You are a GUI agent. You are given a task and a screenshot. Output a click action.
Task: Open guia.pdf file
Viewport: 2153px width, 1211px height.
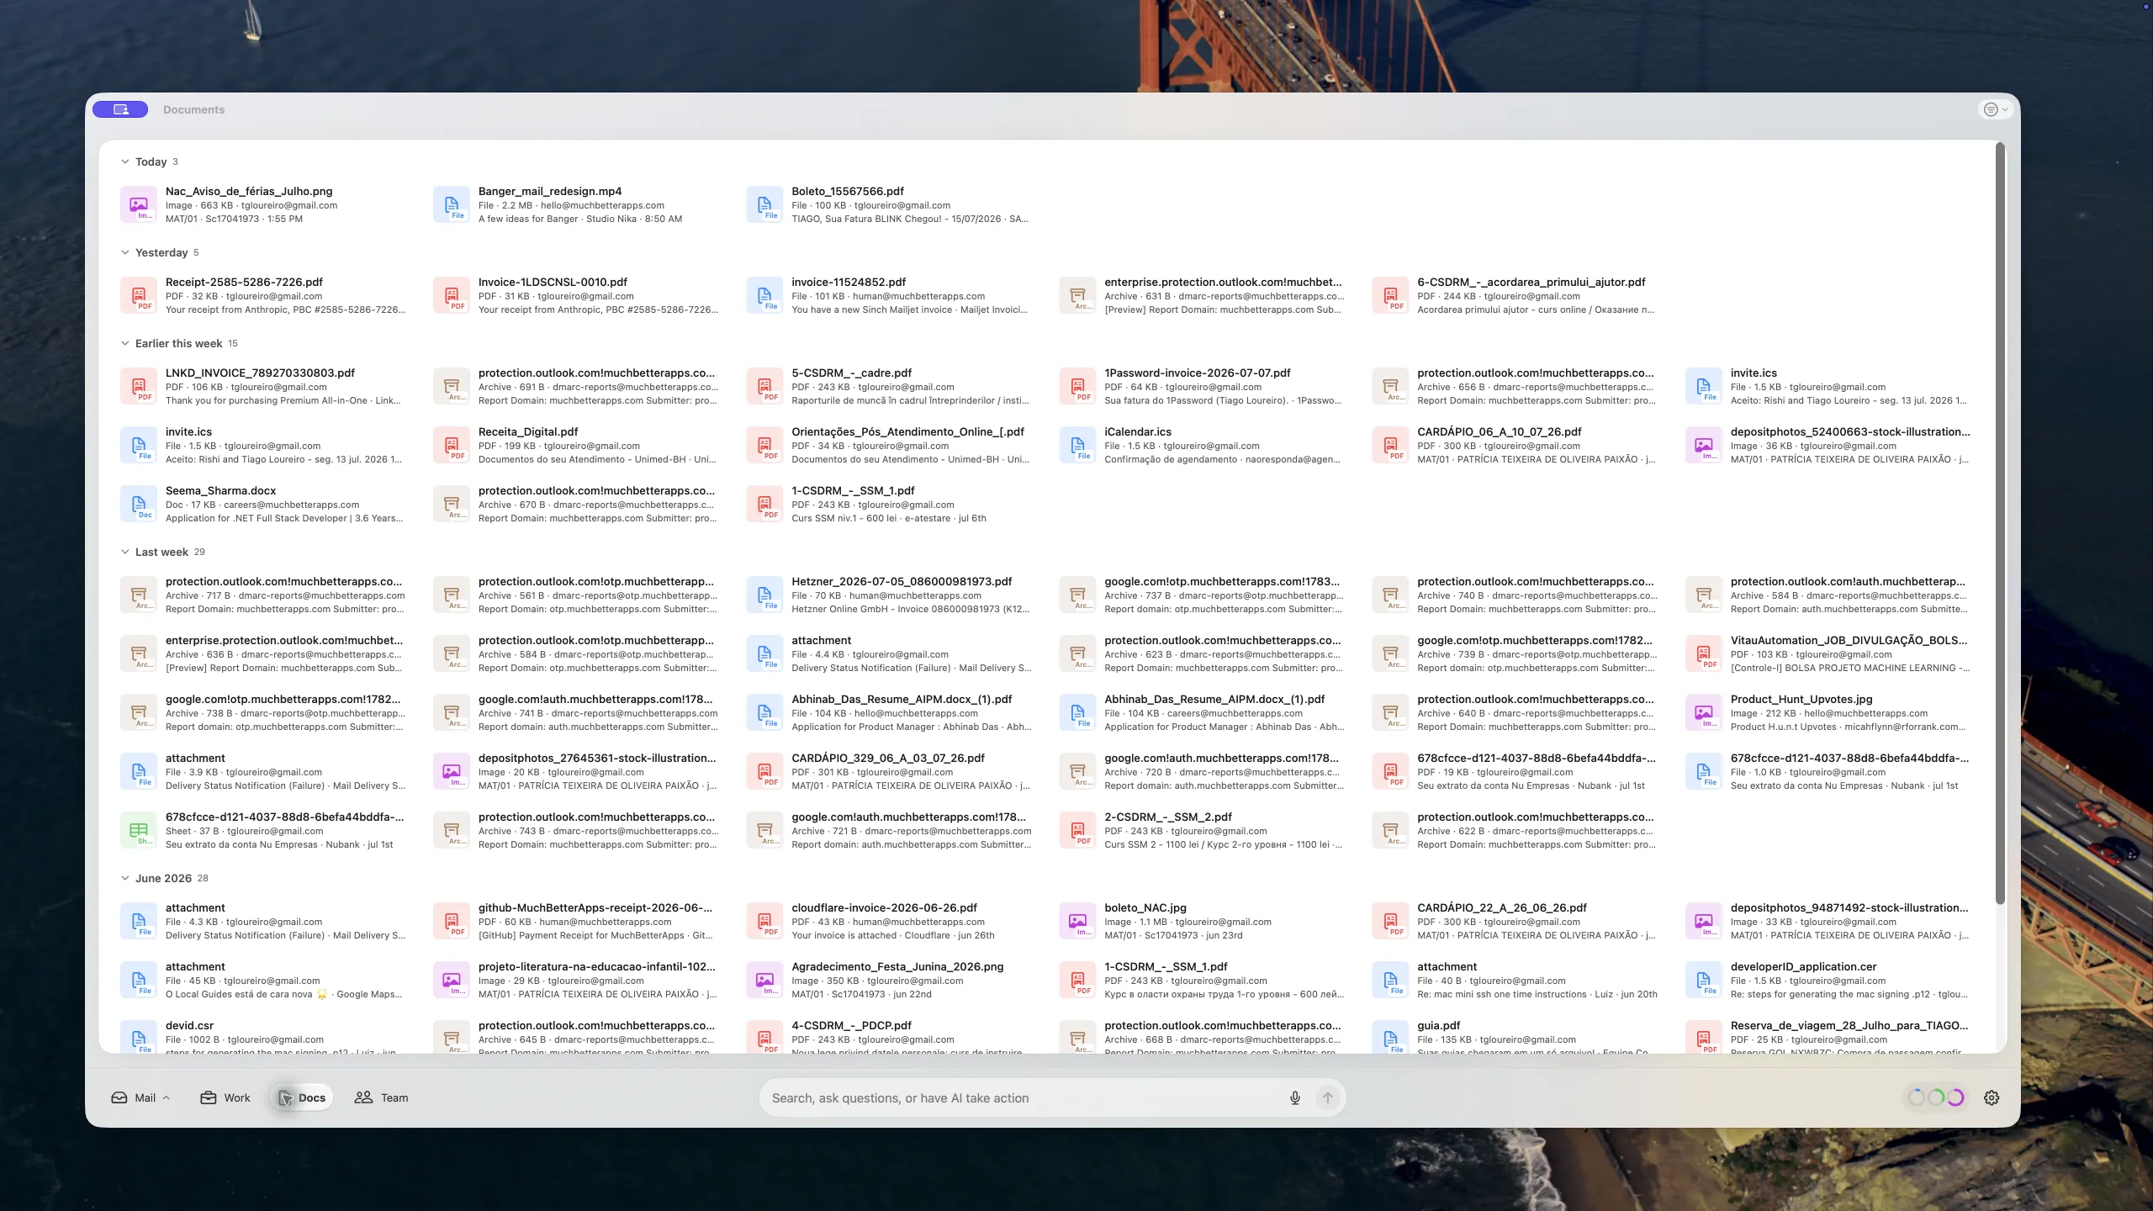[1515, 1037]
